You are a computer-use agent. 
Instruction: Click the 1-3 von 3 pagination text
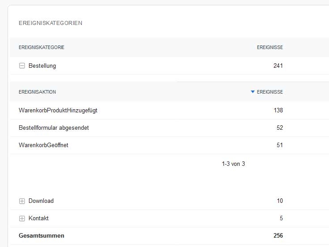pos(233,164)
